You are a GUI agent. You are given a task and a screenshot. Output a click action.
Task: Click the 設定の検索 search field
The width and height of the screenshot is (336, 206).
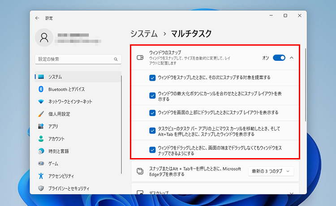click(x=74, y=59)
